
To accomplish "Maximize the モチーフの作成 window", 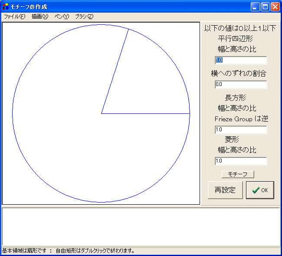I will click(x=265, y=7).
